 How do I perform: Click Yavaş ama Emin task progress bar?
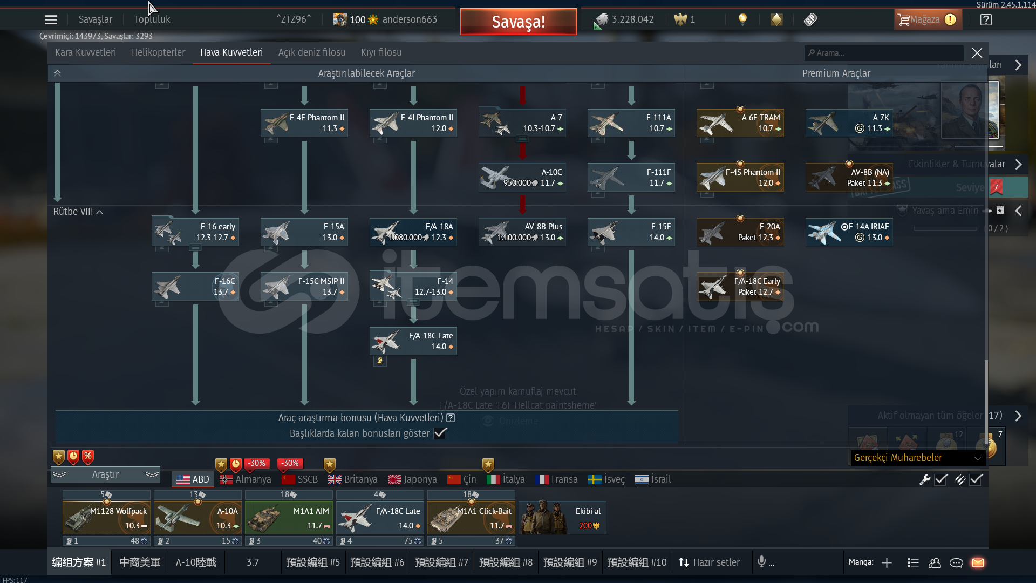[945, 228]
